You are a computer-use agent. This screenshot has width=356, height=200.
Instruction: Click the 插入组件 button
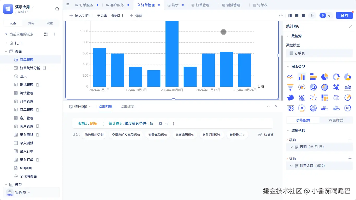79,16
